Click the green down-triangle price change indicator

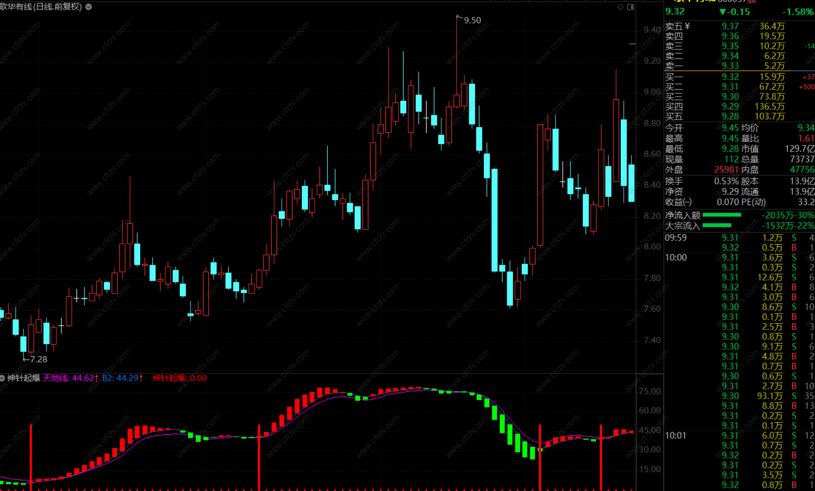[x=722, y=12]
